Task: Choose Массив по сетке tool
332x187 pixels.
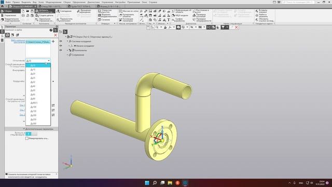Action: click(129, 11)
